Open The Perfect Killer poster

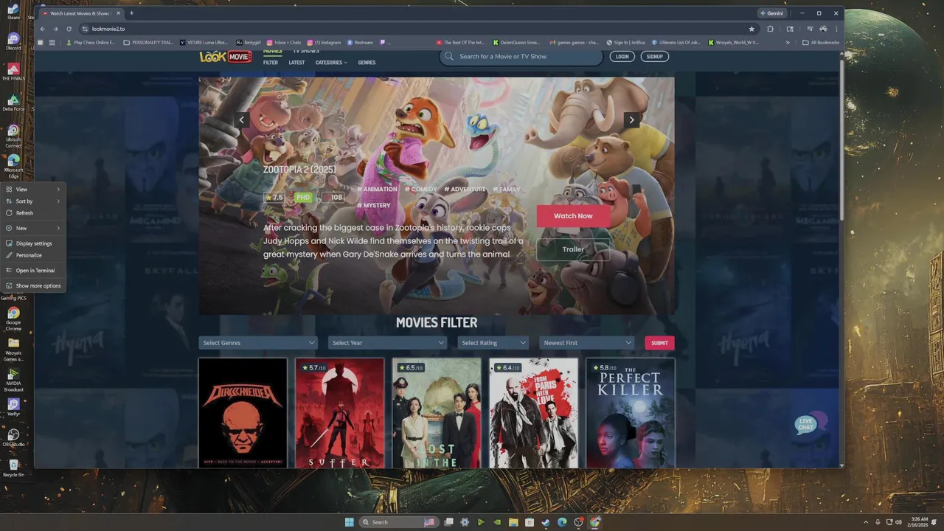tap(631, 412)
